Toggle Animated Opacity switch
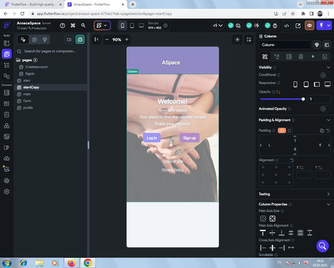 click(325, 109)
